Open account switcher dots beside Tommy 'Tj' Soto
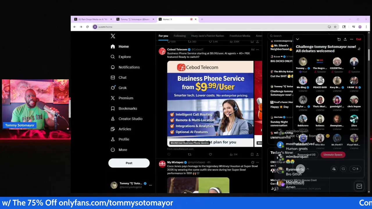The height and width of the screenshot is (209, 372). (x=150, y=185)
